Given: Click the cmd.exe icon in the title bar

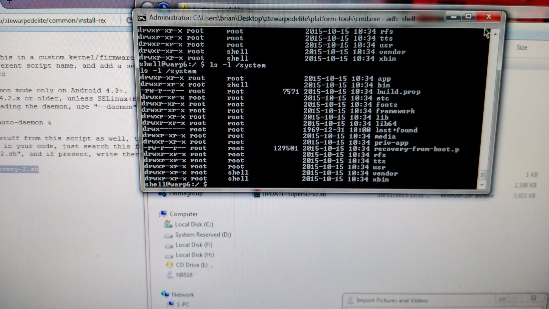Looking at the screenshot, I should 142,18.
